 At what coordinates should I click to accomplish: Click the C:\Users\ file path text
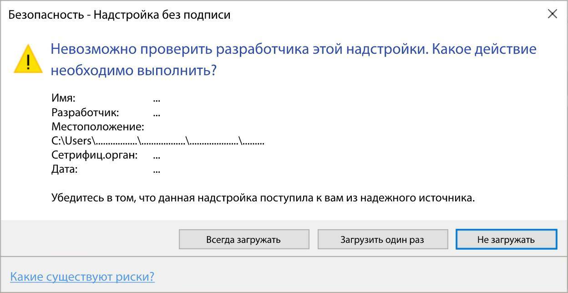[x=157, y=141]
